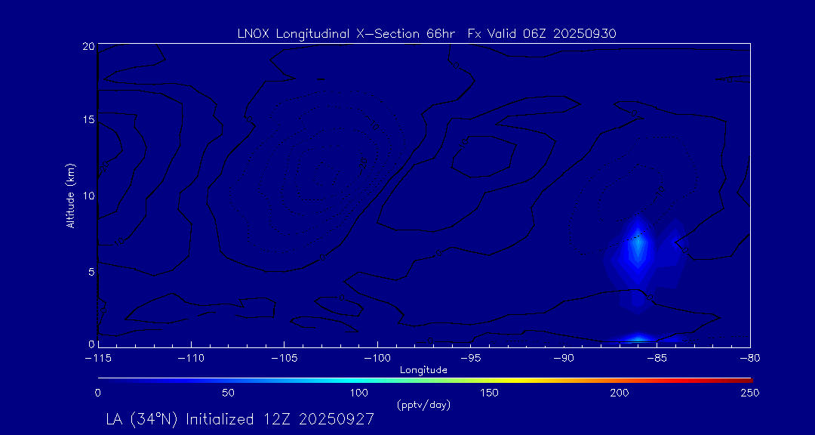Select the longitude tick label "-110"
The image size is (815, 435).
[191, 359]
